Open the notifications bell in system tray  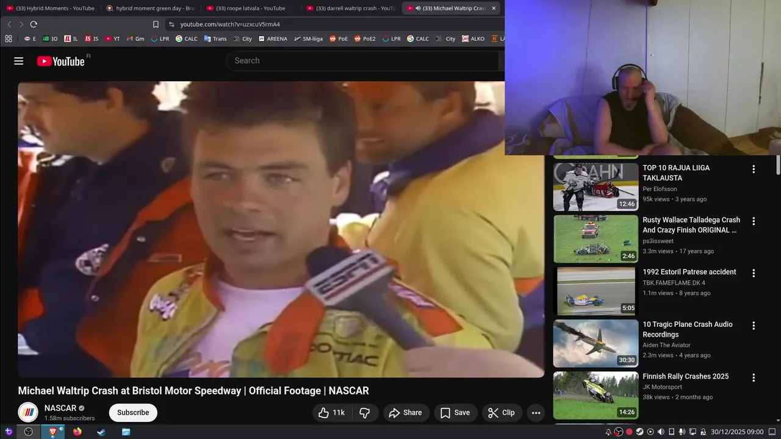[x=608, y=432]
